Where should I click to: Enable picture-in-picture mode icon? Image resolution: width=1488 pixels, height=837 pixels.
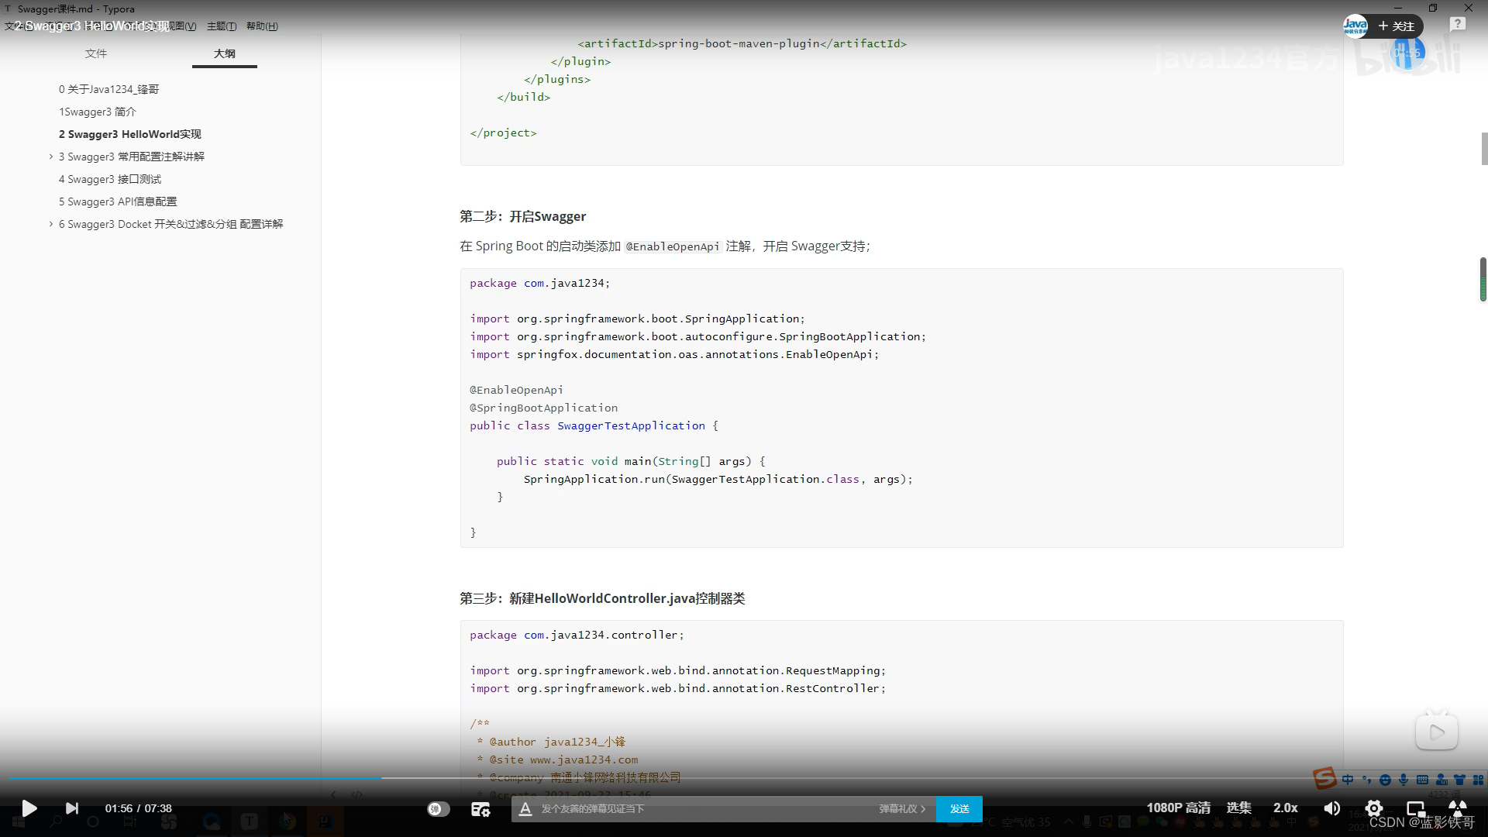click(x=1416, y=808)
